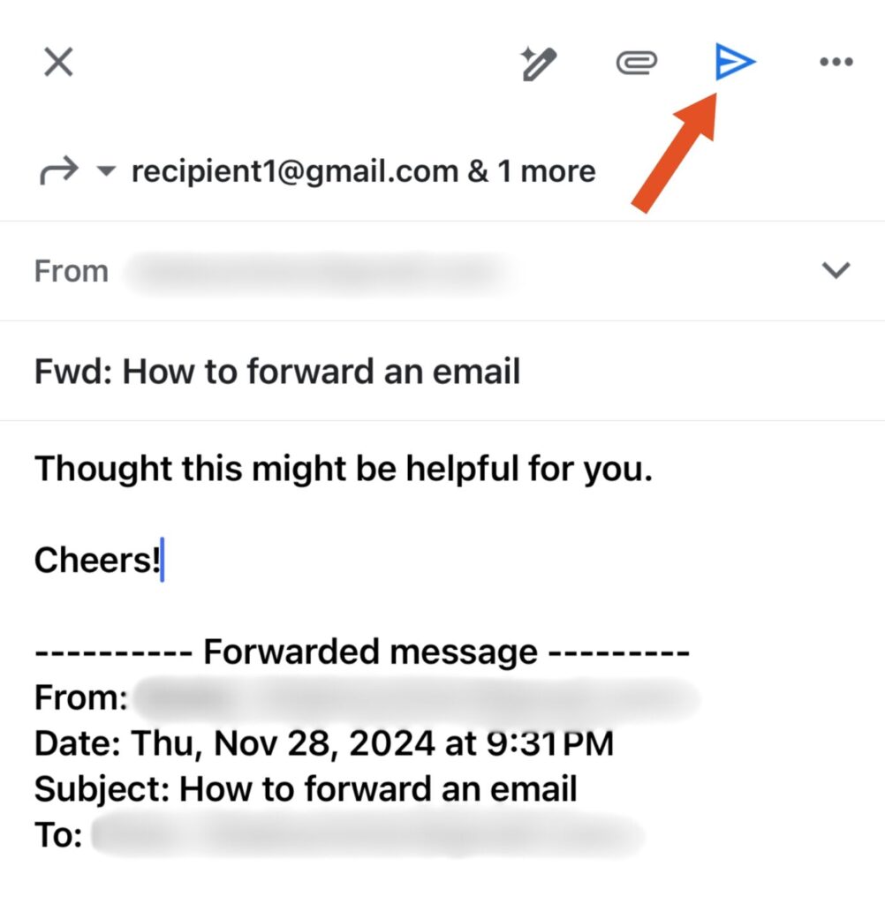The height and width of the screenshot is (904, 885).
Task: Tap the "Date: Thu, Nov 28, 2024" line
Action: pyautogui.click(x=323, y=743)
